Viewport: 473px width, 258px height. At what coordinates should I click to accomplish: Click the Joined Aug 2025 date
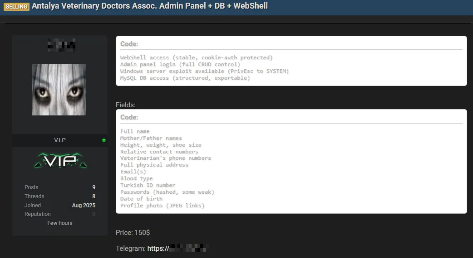coord(84,205)
